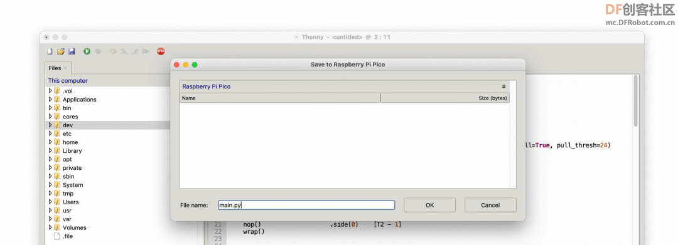Click the folder icon of the private row
678x245 pixels.
pyautogui.click(x=56, y=168)
